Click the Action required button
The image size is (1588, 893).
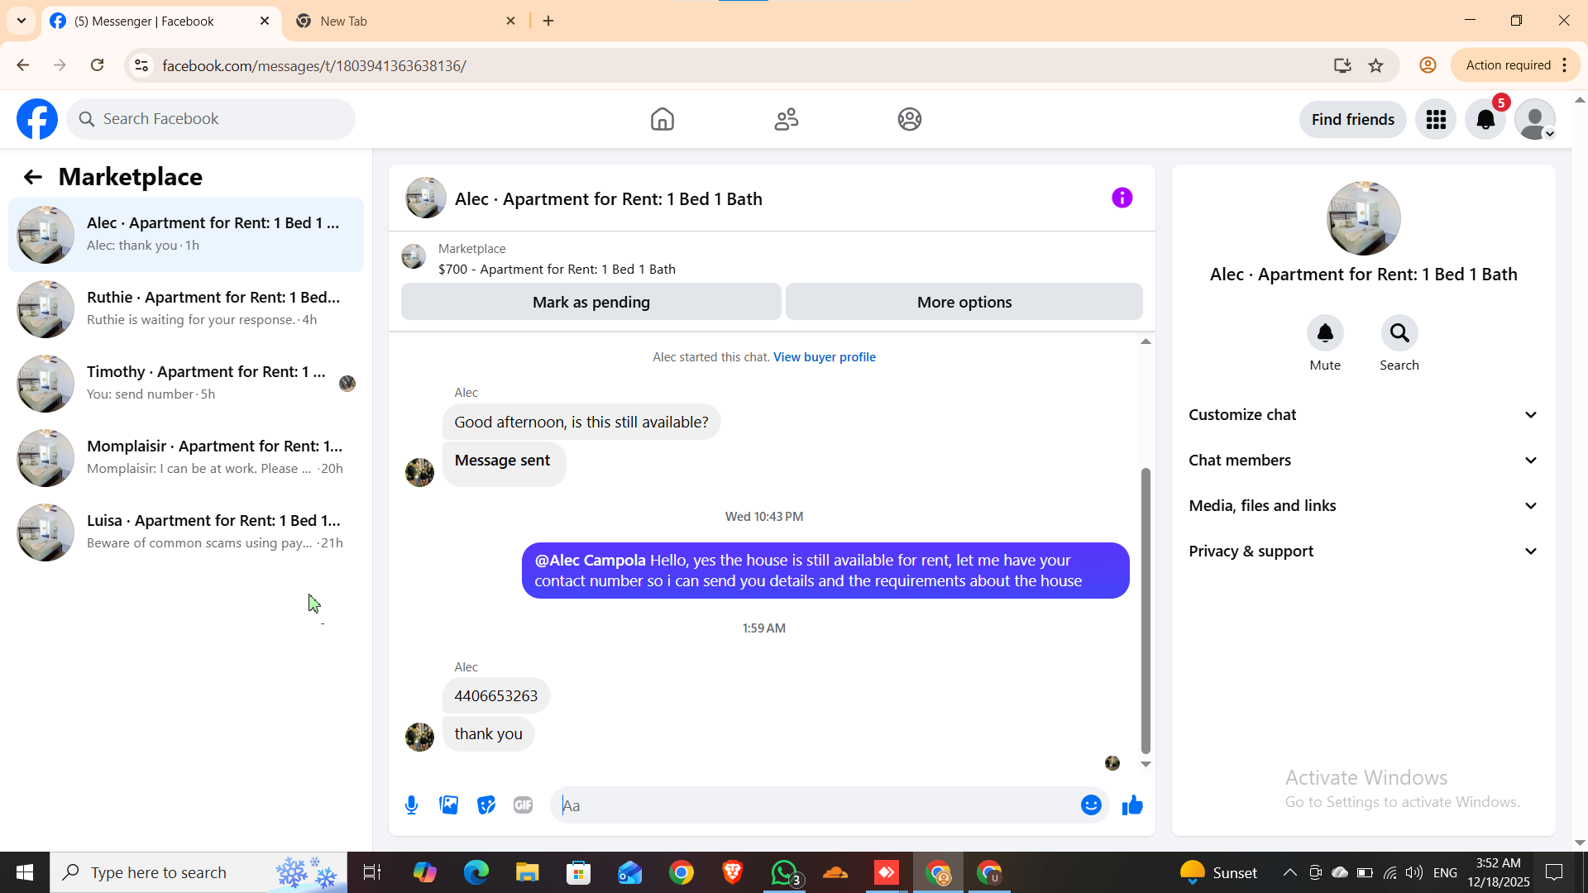tap(1509, 65)
